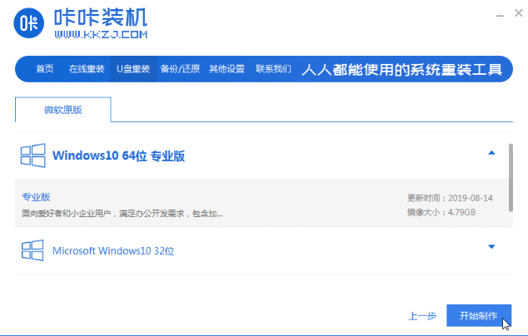528x336 pixels.
Task: Go to 在线重装 in navigation bar
Action: pyautogui.click(x=85, y=68)
